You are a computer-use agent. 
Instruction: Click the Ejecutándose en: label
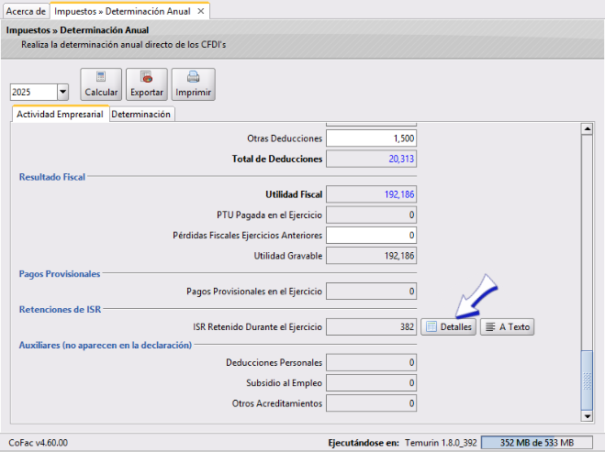(364, 443)
